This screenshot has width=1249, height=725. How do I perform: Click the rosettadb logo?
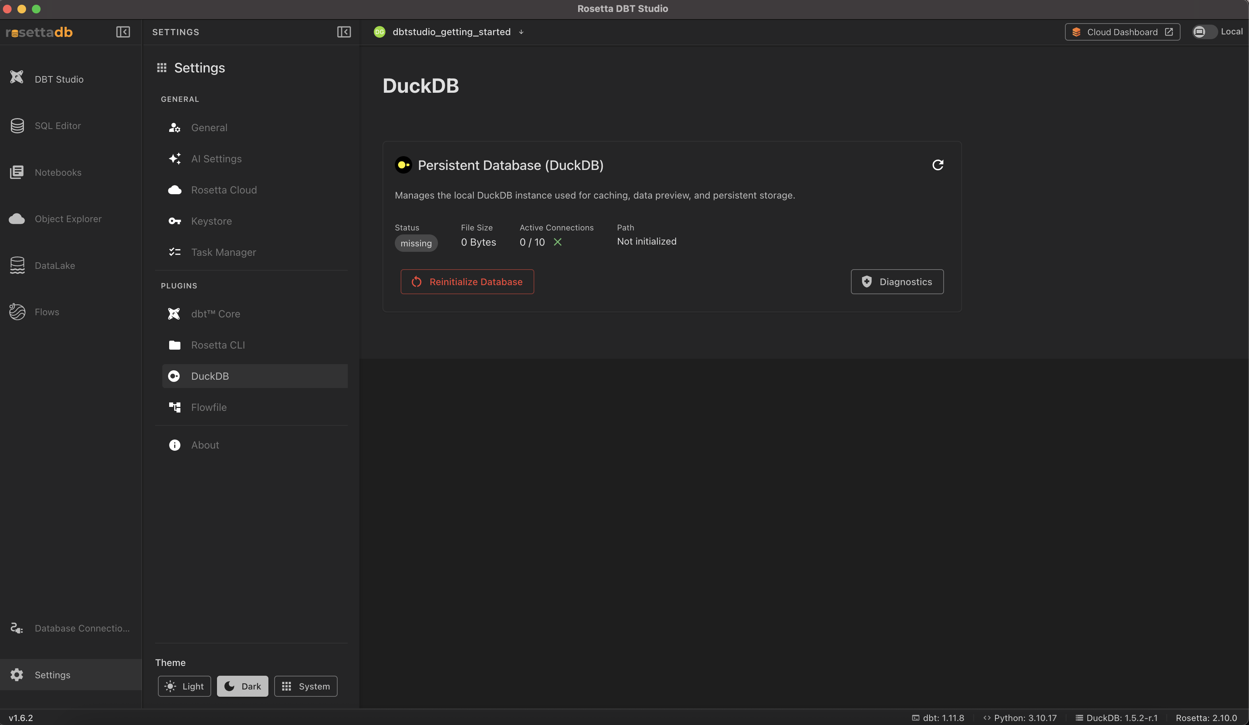tap(39, 32)
